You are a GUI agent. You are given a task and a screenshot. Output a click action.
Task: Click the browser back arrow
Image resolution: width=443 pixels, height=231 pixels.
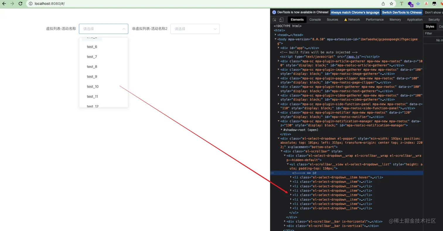(x=4, y=4)
